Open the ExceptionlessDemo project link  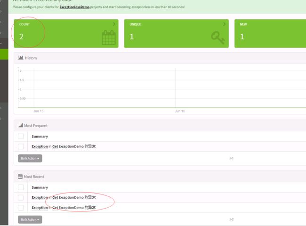click(x=74, y=7)
